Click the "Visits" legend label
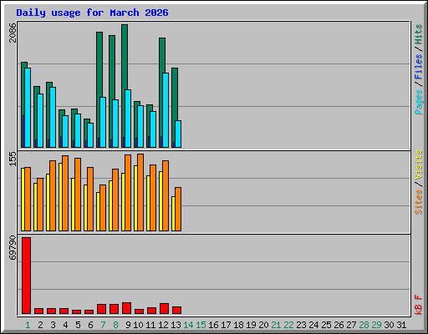 click(418, 164)
